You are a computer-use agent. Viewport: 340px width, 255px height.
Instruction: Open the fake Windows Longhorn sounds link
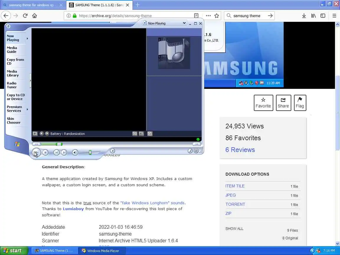153,203
